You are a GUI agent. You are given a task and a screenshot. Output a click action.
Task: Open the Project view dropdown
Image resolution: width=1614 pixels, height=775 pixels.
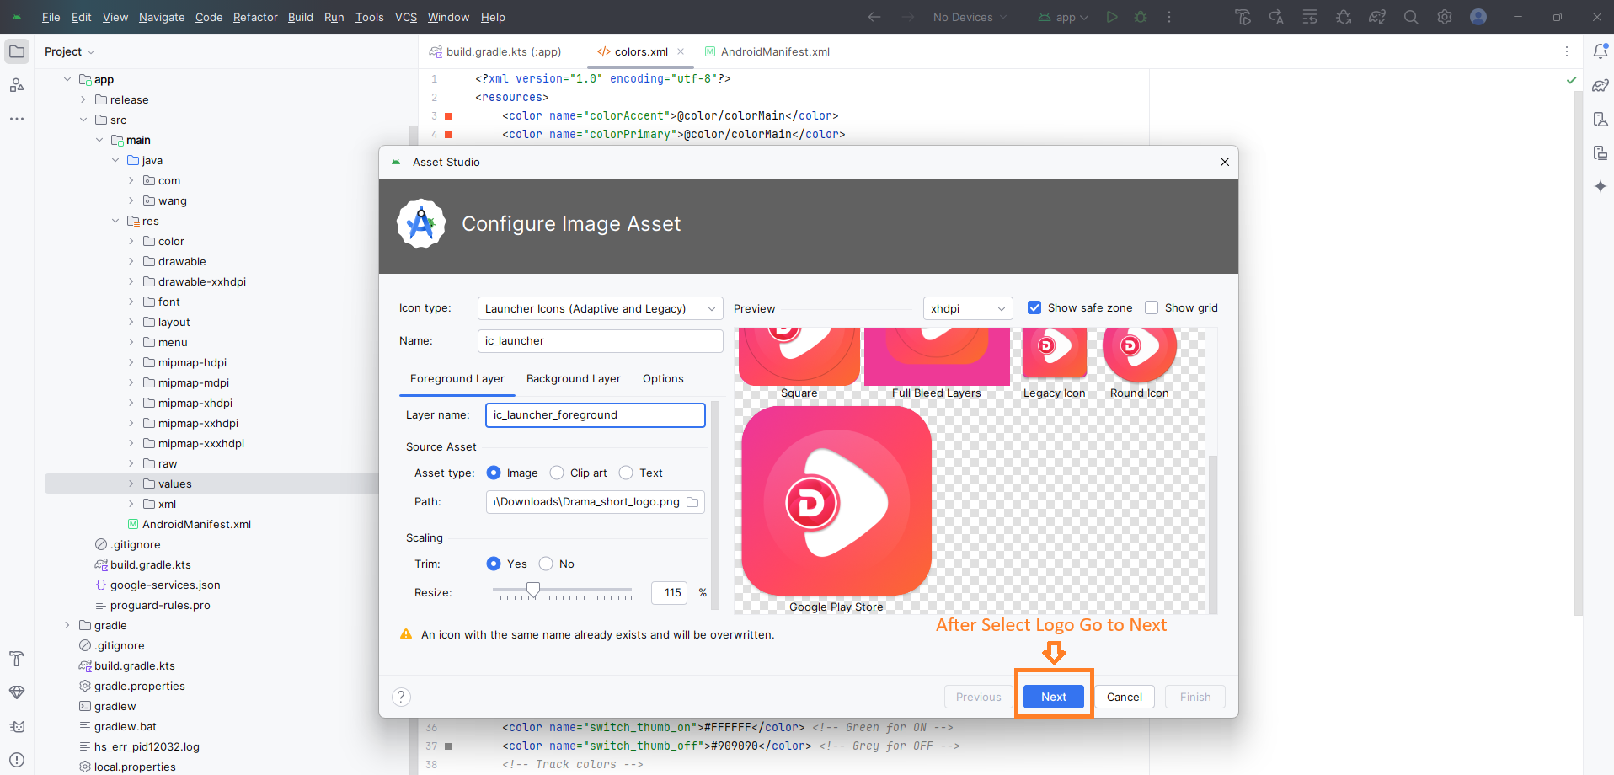(69, 51)
